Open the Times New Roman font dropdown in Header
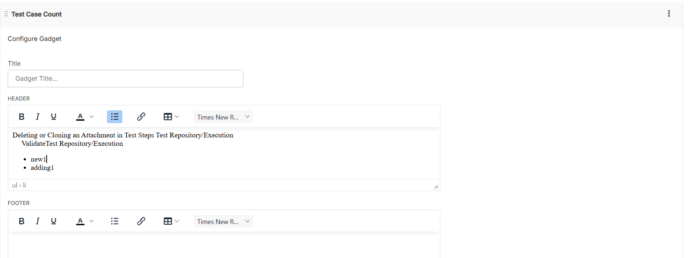The image size is (688, 258). (223, 117)
